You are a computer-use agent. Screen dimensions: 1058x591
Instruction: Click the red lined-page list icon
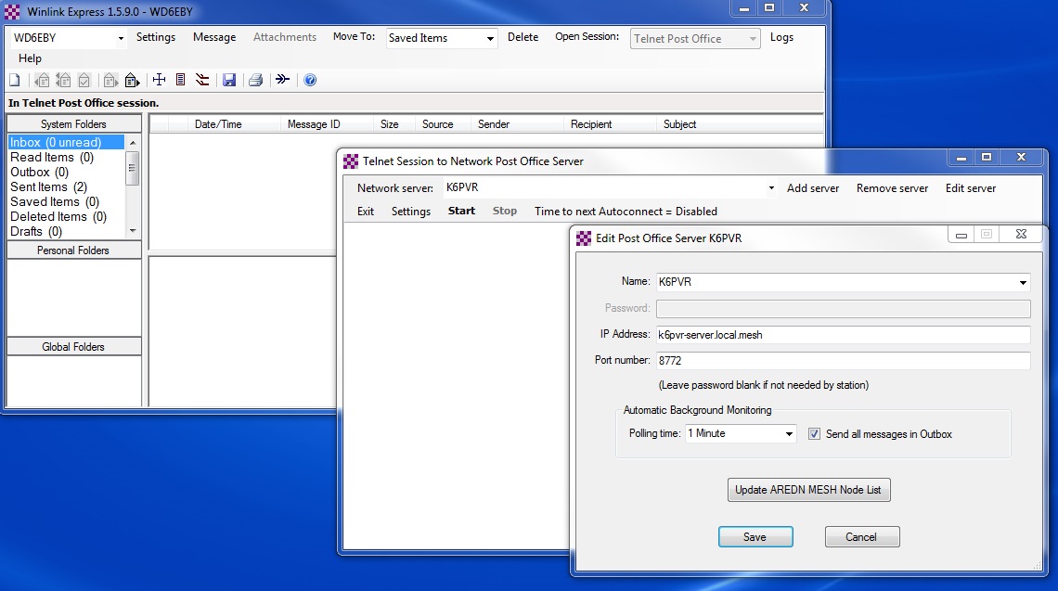(x=180, y=81)
